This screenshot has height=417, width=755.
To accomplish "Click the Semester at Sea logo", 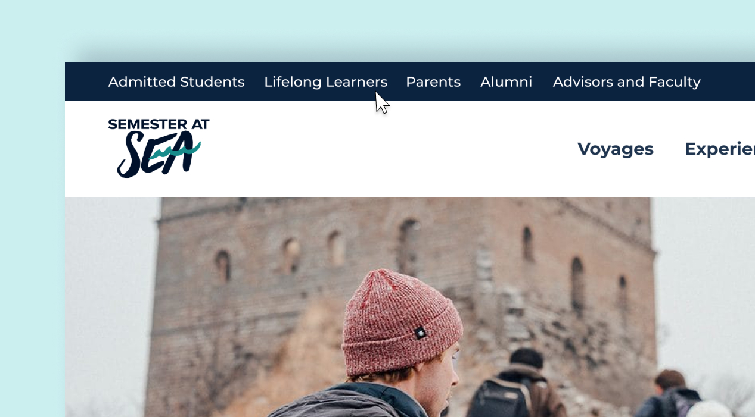I will [x=159, y=148].
